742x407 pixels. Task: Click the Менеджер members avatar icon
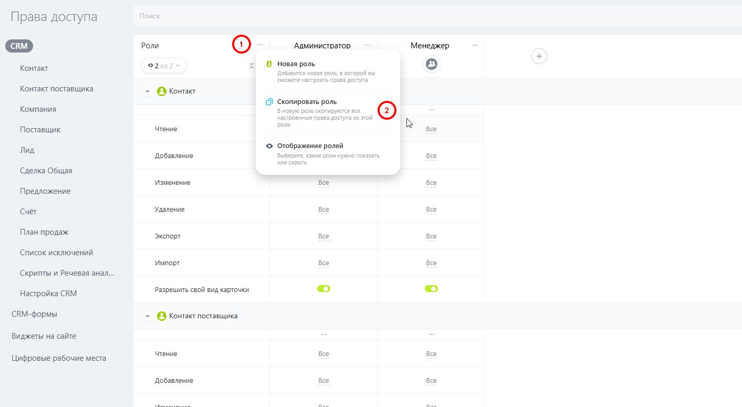[431, 64]
